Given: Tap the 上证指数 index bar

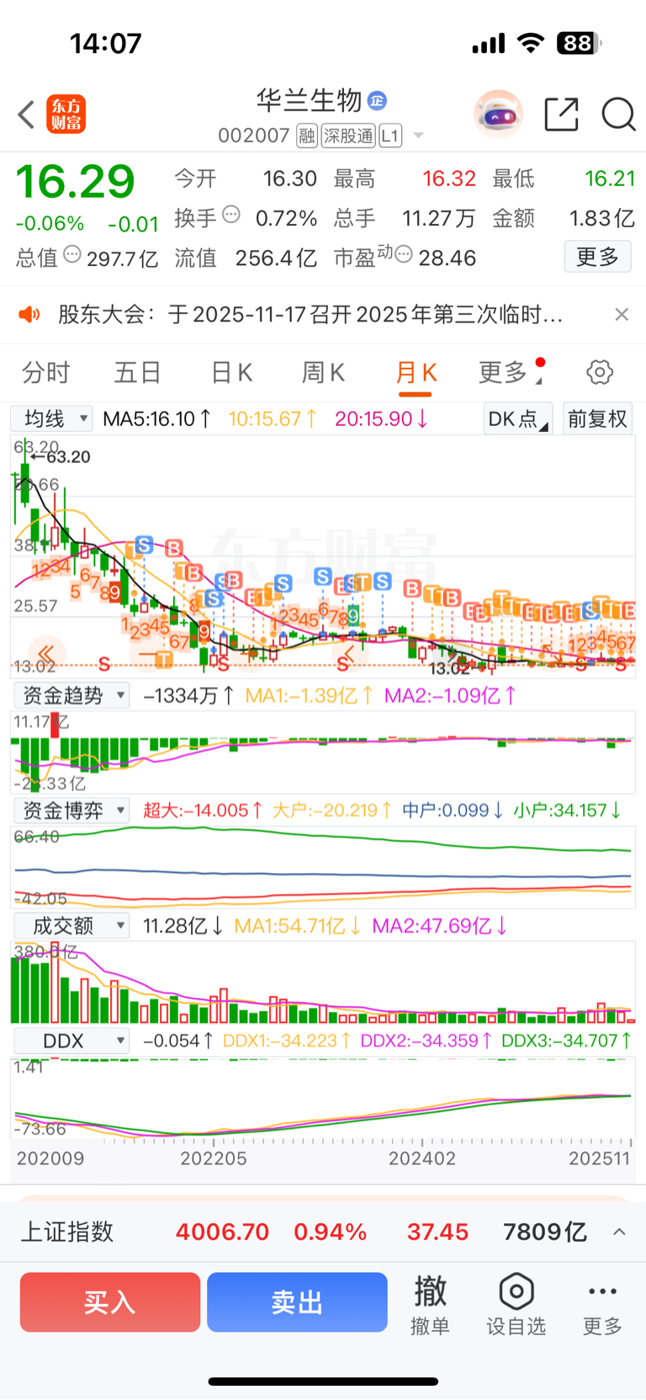Looking at the screenshot, I should pyautogui.click(x=323, y=1232).
